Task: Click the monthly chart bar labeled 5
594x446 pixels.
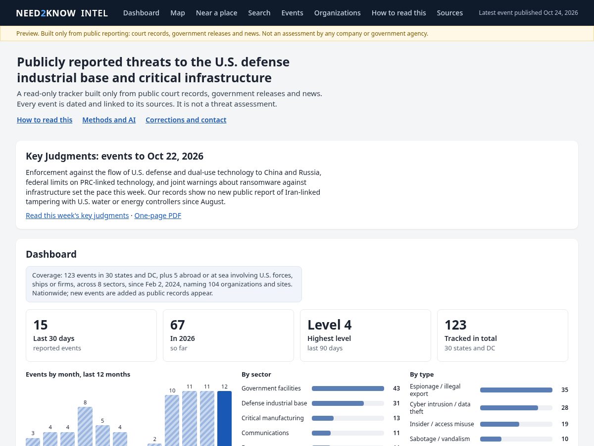Action: 102,435
